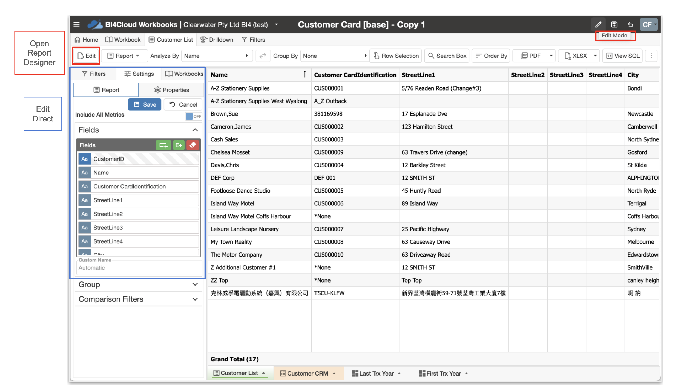The height and width of the screenshot is (390, 678).
Task: Select the Name field in Fields list
Action: [x=139, y=173]
